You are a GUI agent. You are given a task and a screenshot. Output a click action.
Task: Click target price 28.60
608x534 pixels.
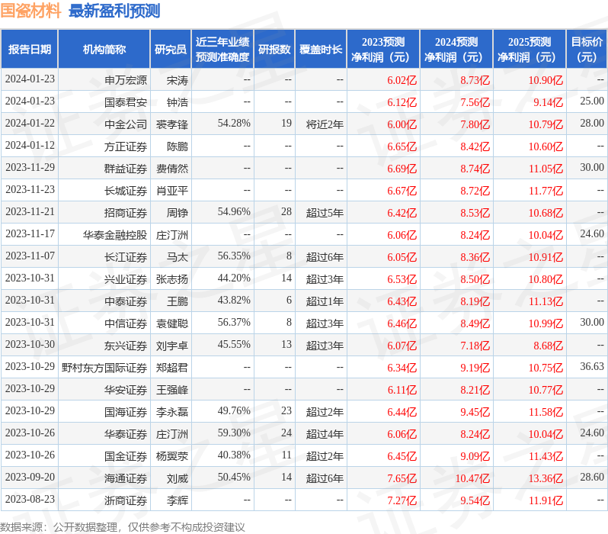point(592,478)
